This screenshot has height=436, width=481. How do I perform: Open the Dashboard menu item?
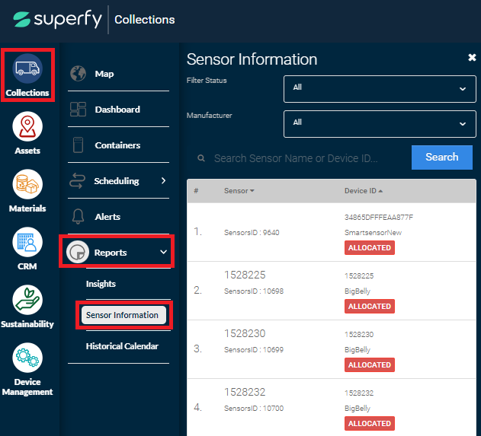point(118,110)
